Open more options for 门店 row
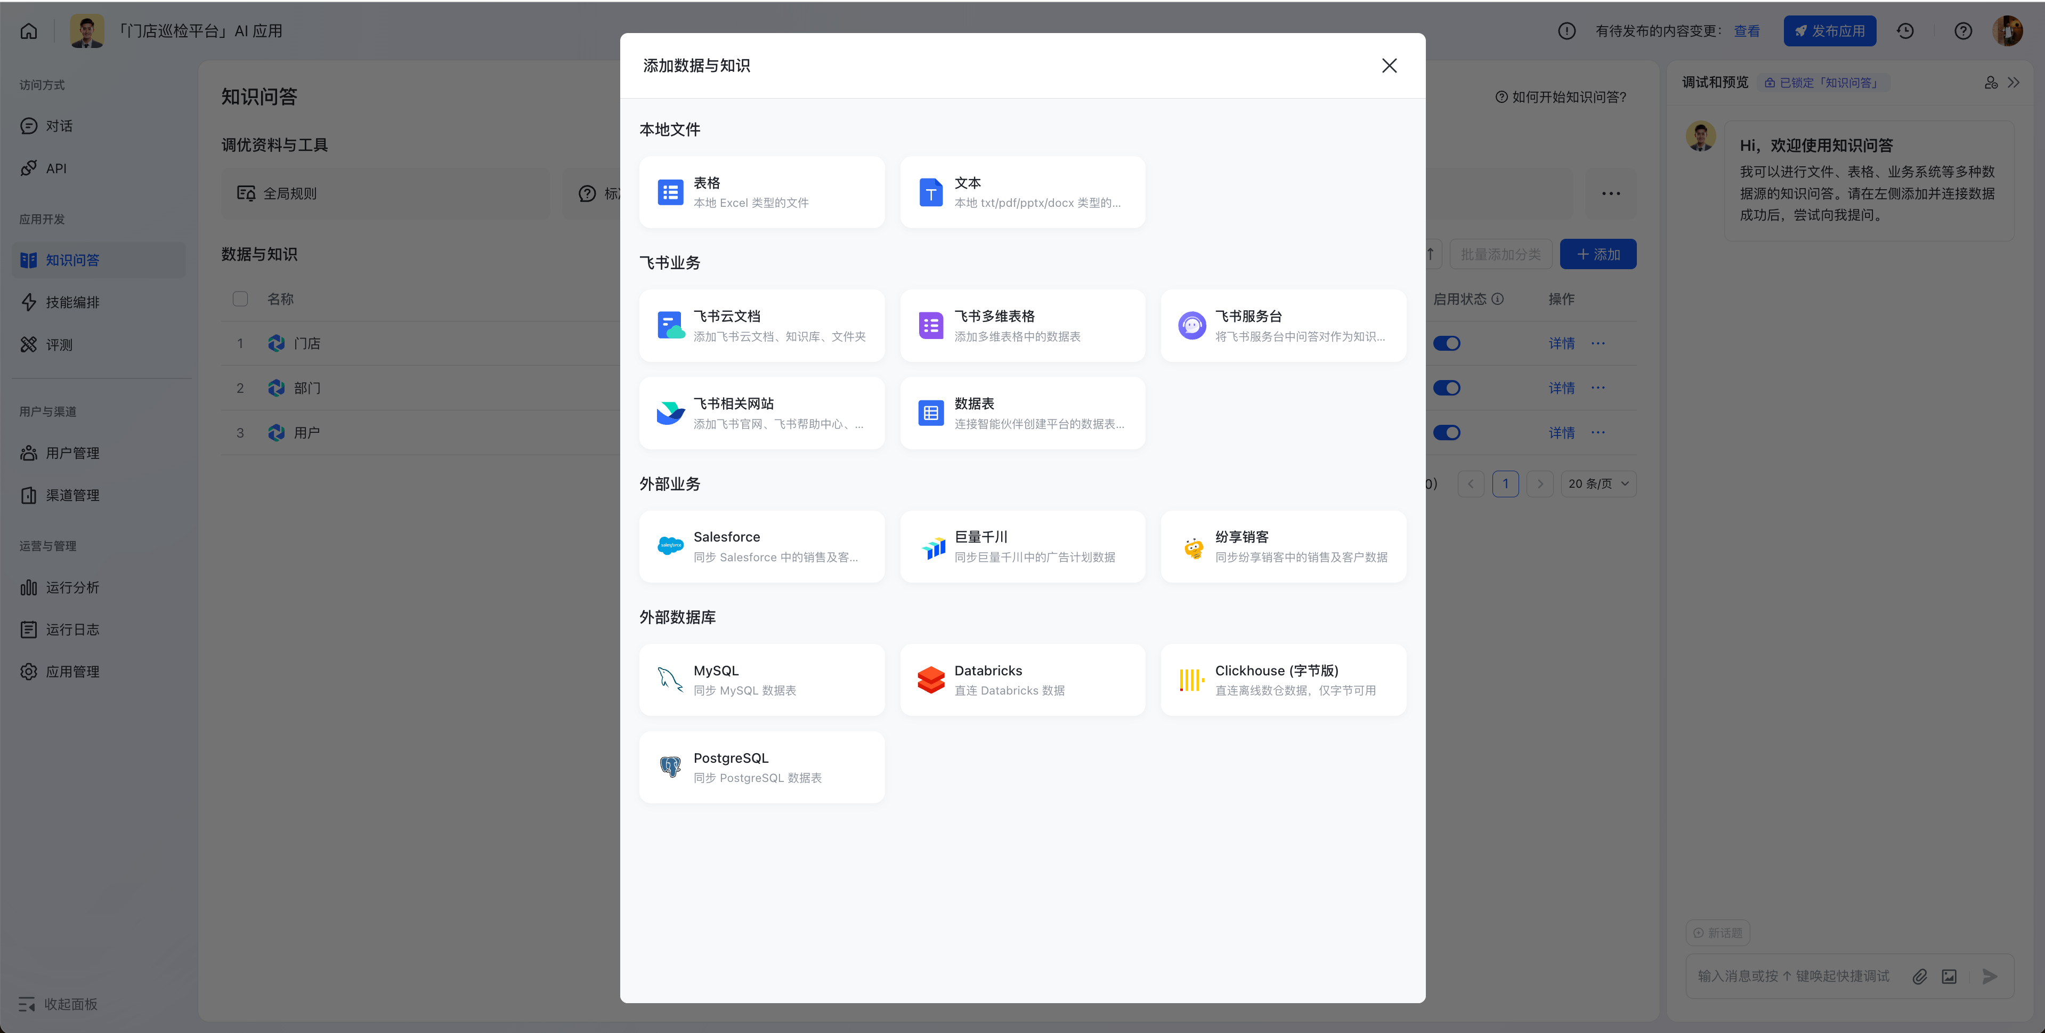 coord(1598,343)
